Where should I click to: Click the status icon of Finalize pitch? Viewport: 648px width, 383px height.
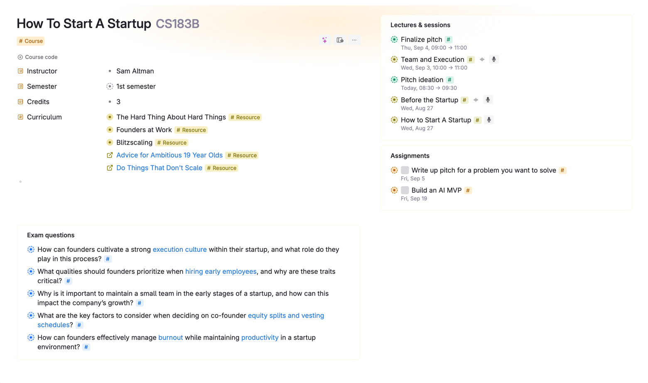394,39
